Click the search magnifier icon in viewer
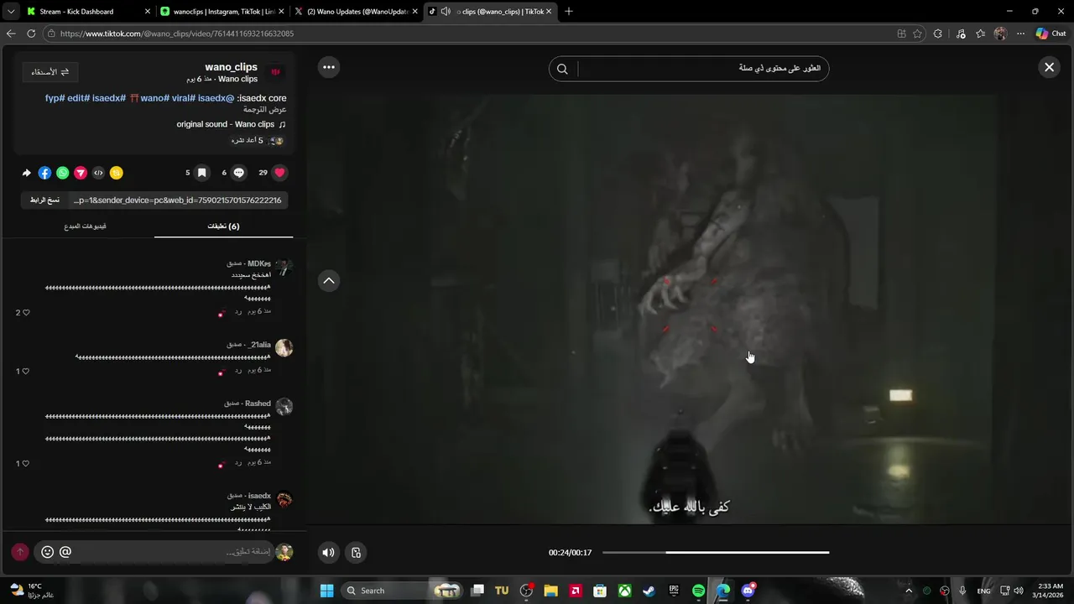This screenshot has height=604, width=1074. (563, 69)
